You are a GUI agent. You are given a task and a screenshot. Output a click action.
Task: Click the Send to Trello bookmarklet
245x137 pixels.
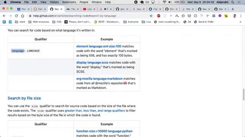pos(204,22)
